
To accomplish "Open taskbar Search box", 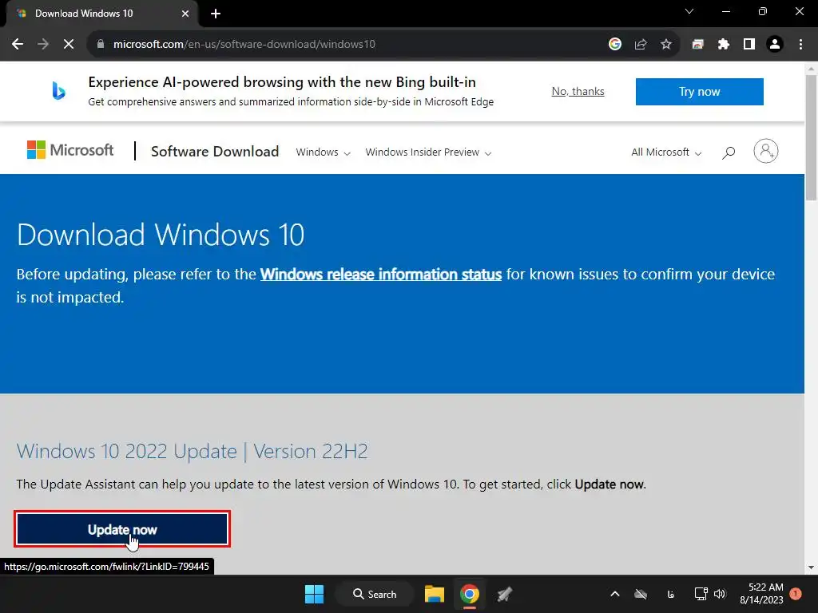I will click(x=375, y=594).
